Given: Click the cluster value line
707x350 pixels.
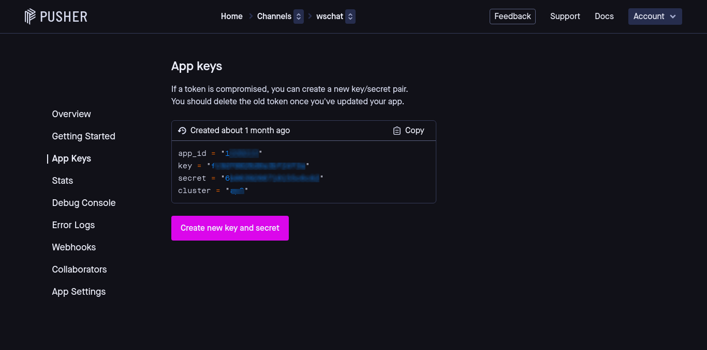Looking at the screenshot, I should 213,190.
